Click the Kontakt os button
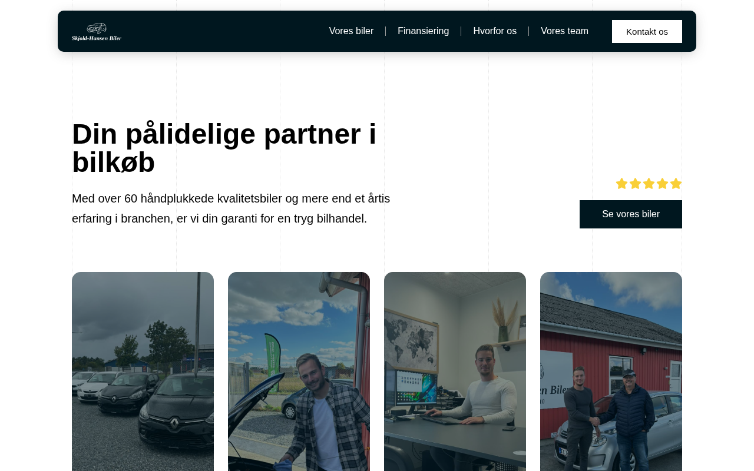The image size is (754, 471). point(647,31)
